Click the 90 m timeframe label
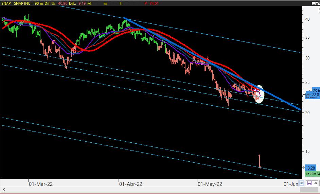Screen dimensions: 320x194 pos(38,3)
